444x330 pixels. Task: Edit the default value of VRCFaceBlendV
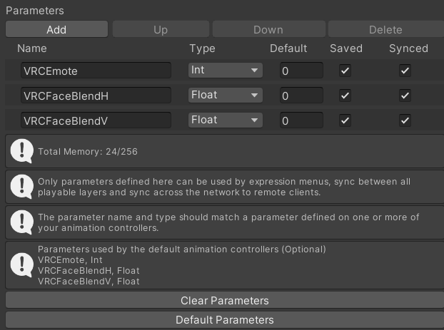coord(301,120)
